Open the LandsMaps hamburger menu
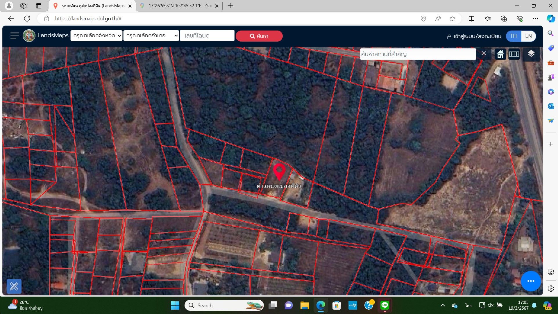 pos(15,36)
